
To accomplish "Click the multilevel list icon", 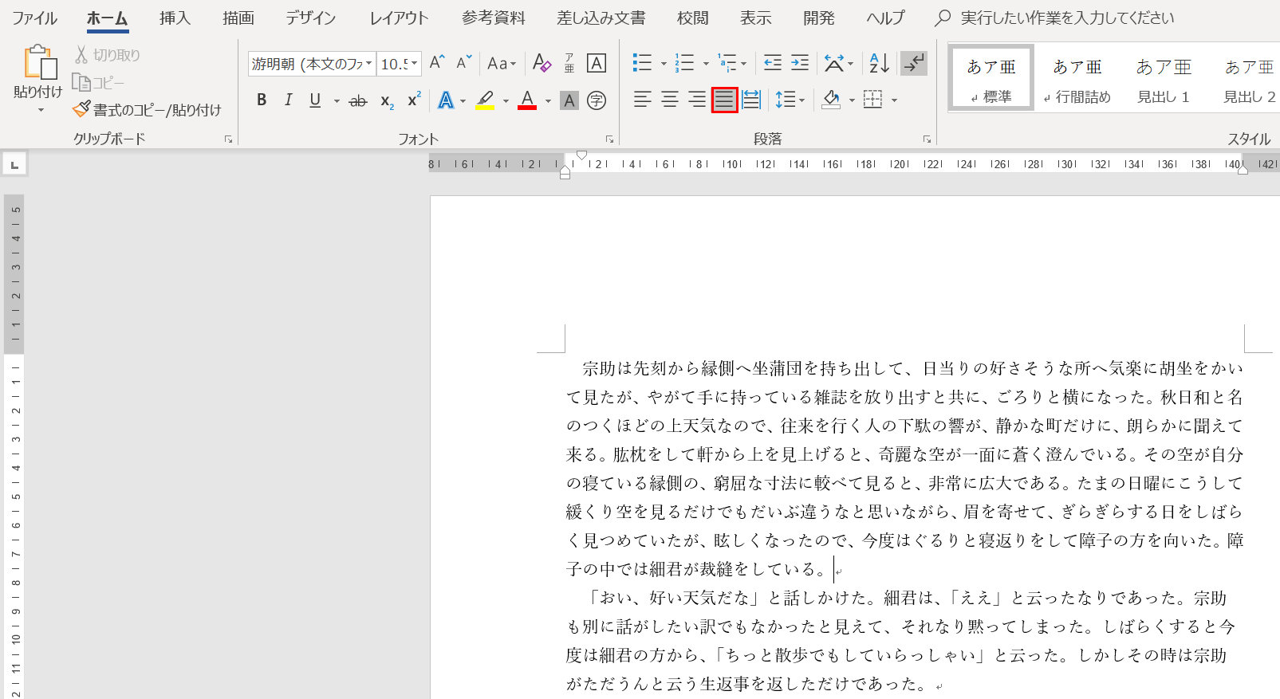I will [x=727, y=63].
